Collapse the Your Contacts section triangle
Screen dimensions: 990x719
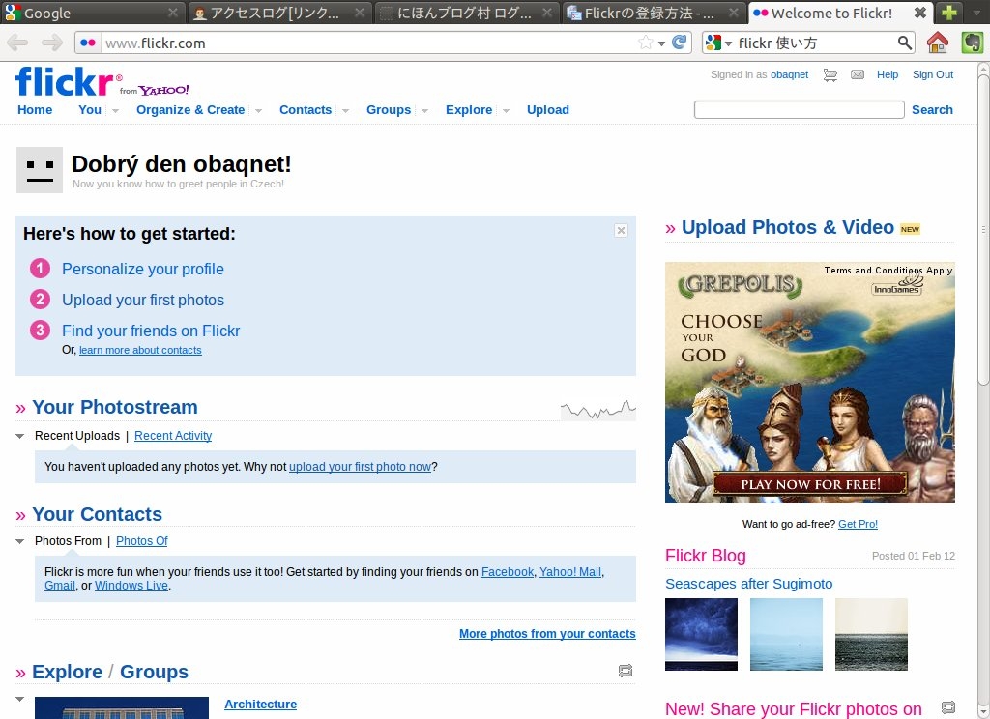point(20,541)
